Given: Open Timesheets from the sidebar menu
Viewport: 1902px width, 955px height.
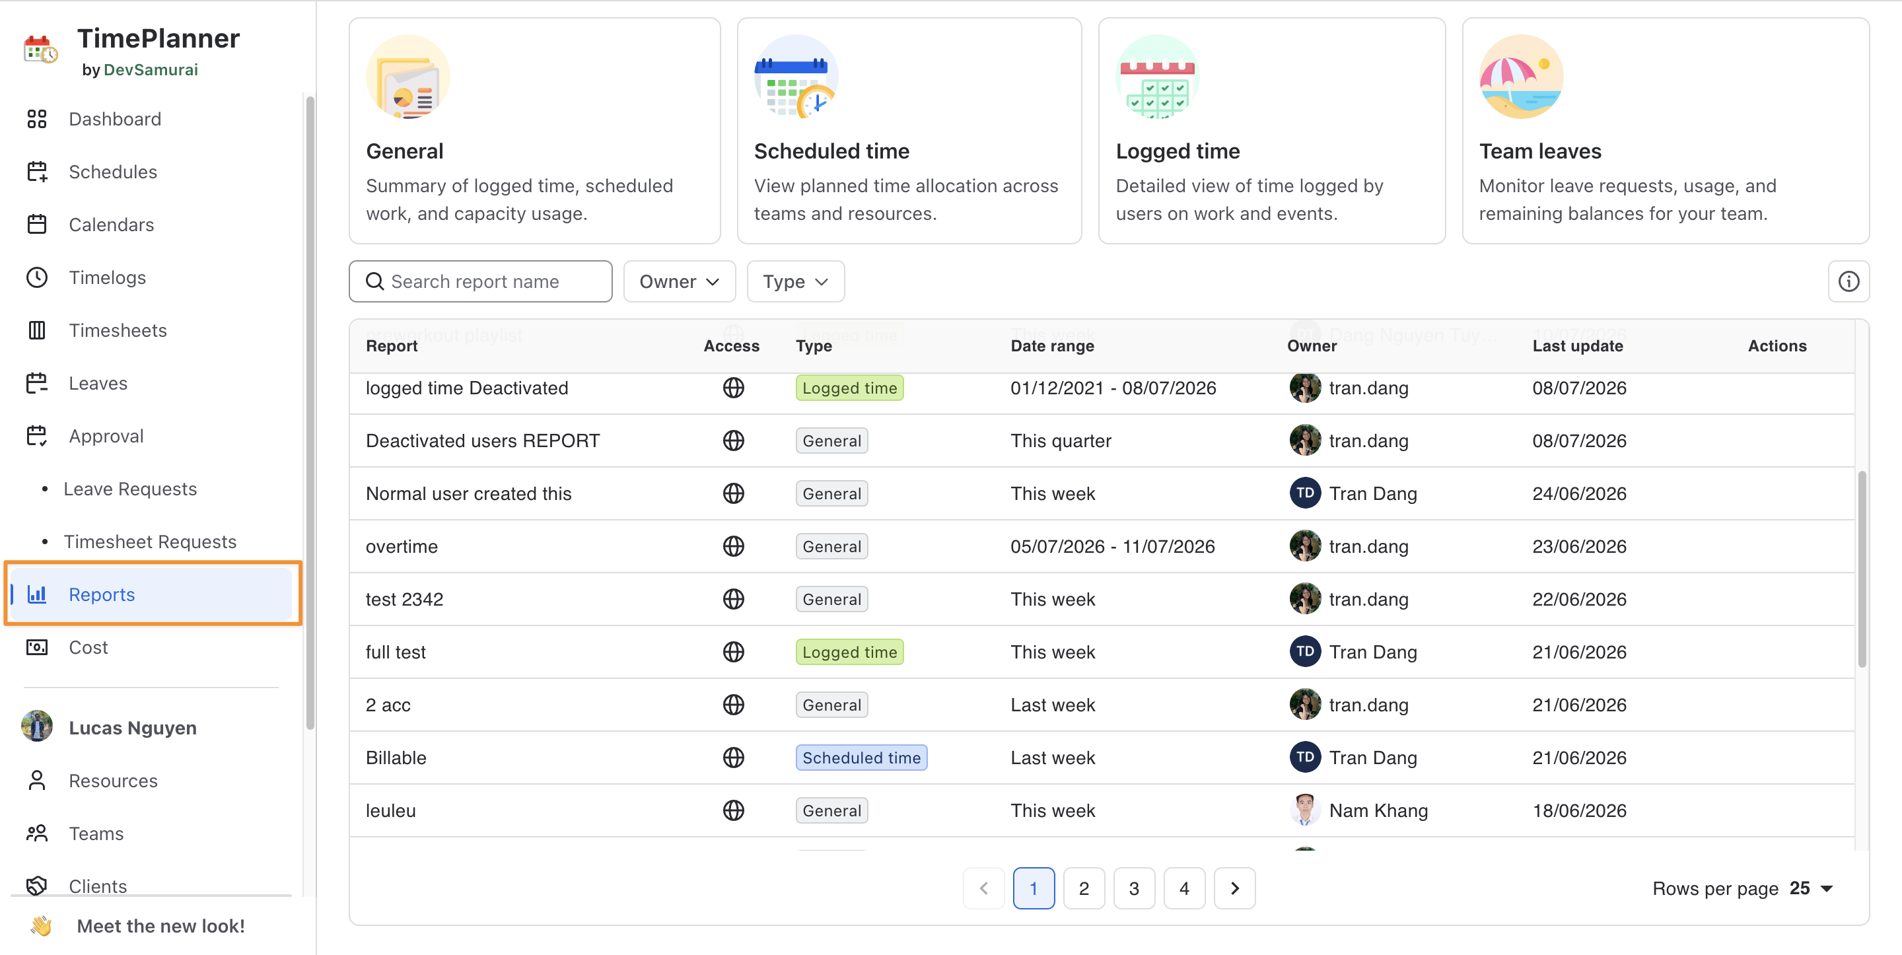Looking at the screenshot, I should tap(151, 330).
